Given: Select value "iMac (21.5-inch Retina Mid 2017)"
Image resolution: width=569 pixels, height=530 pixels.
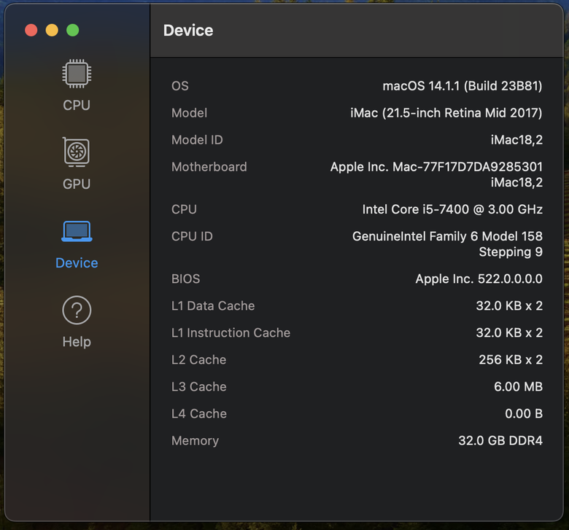Looking at the screenshot, I should pos(446,113).
